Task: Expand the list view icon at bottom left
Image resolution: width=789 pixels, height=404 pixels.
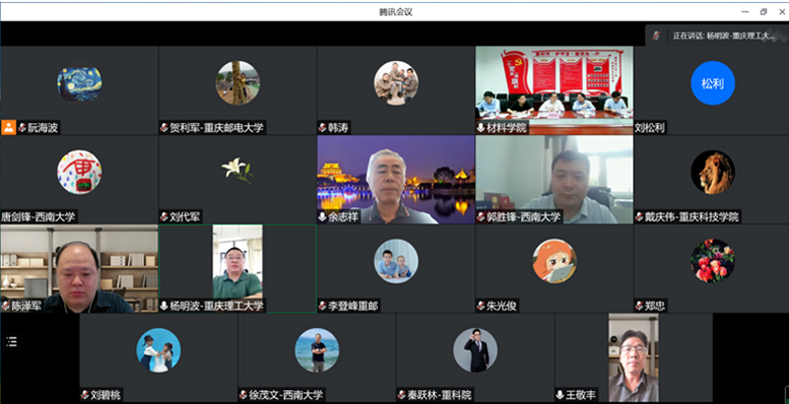Action: [12, 342]
